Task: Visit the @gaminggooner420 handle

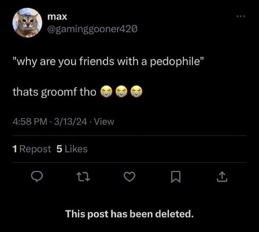Action: point(92,29)
